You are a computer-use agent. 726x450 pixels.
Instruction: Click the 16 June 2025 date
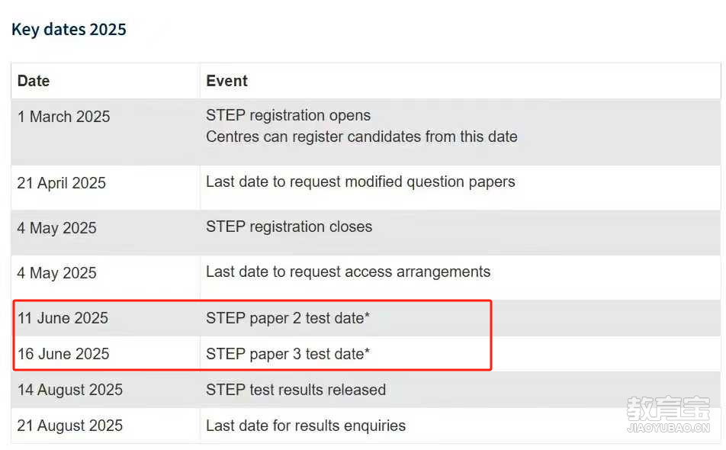[x=63, y=354]
